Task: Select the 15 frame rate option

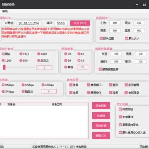Action: tap(79, 60)
